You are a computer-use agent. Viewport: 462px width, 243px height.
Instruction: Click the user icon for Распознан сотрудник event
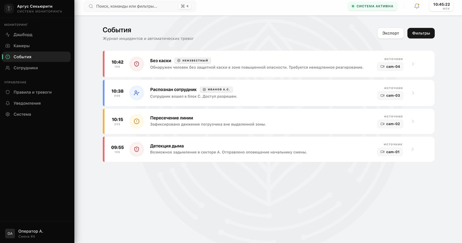pos(136,93)
